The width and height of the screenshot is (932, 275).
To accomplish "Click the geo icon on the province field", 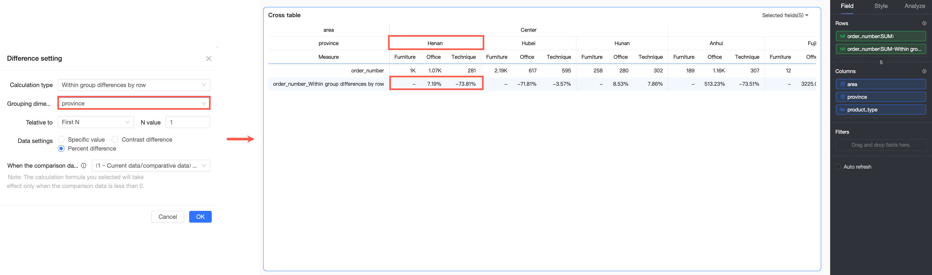I will click(842, 97).
